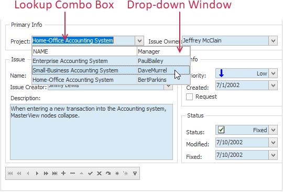Open the Created date dropdown arrow
Image resolution: width=283 pixels, height=192 pixels.
[273, 86]
